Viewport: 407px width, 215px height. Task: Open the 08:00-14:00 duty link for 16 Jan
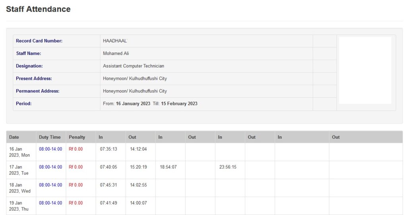(x=50, y=149)
